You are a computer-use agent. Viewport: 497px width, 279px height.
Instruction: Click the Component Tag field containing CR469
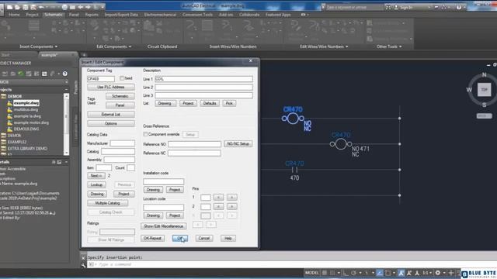click(101, 78)
